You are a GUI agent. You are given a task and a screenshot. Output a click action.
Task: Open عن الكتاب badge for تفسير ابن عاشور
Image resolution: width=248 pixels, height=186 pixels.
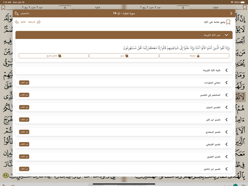(24, 169)
